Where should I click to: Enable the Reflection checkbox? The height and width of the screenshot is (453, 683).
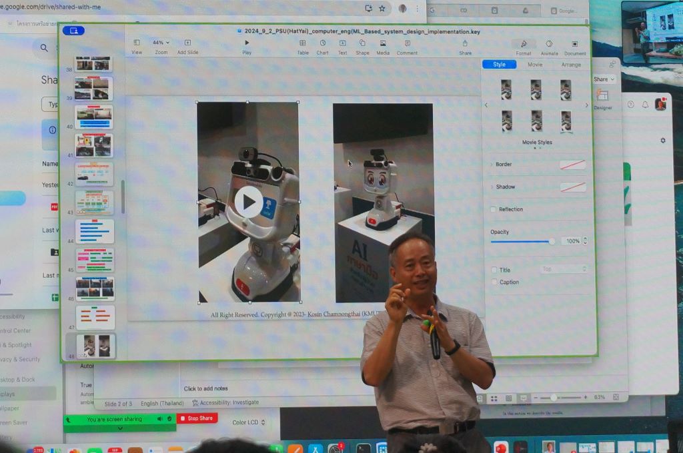tap(494, 209)
